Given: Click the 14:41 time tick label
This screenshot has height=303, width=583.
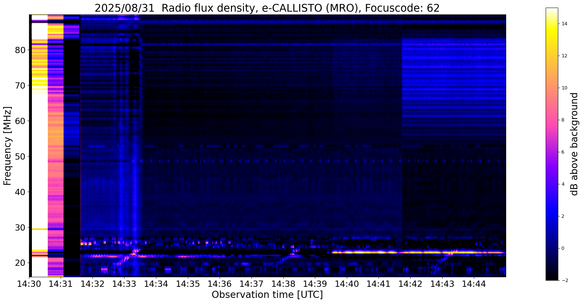Looking at the screenshot, I should point(379,284).
